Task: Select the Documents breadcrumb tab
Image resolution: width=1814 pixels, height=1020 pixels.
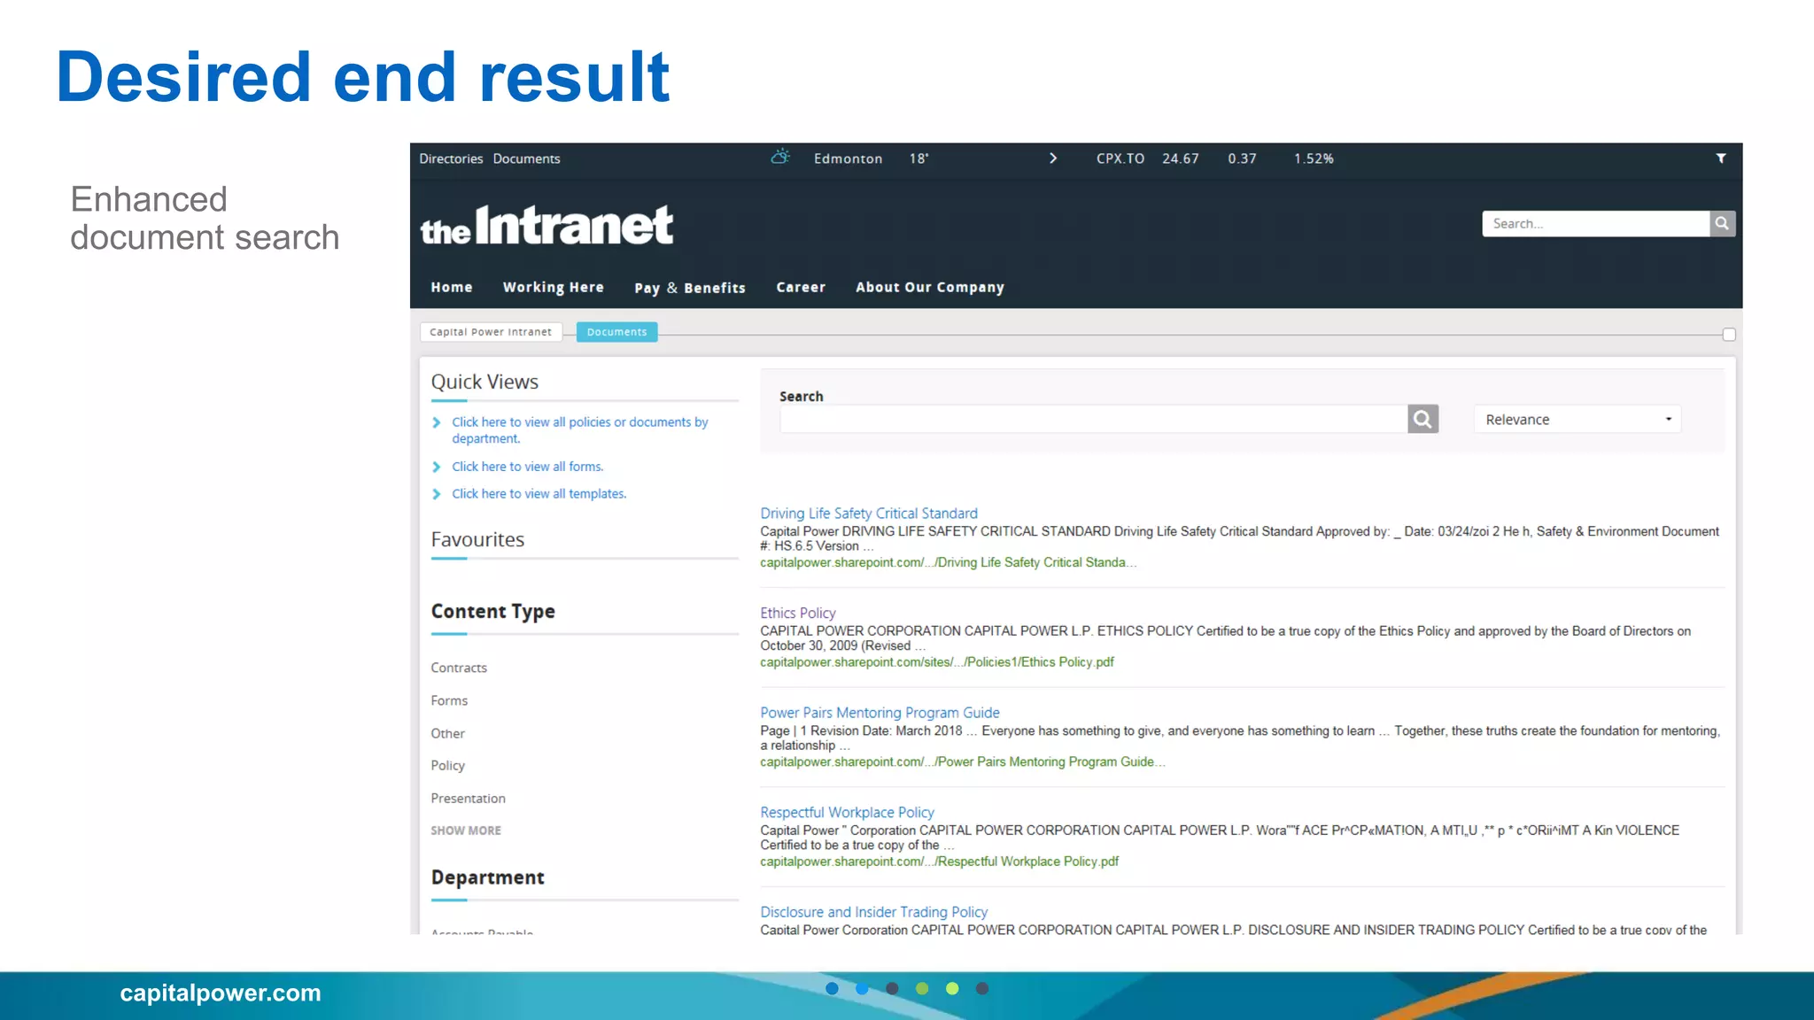Action: [x=616, y=332]
